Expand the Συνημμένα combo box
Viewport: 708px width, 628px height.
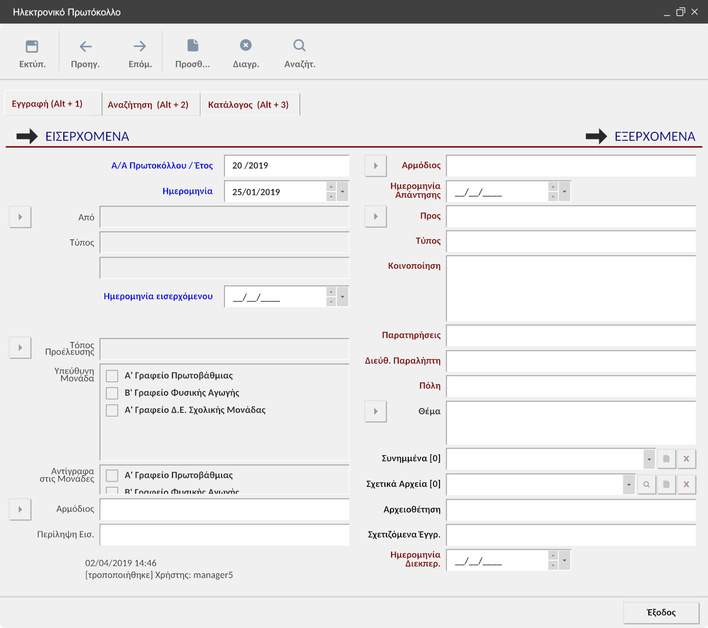coord(649,459)
